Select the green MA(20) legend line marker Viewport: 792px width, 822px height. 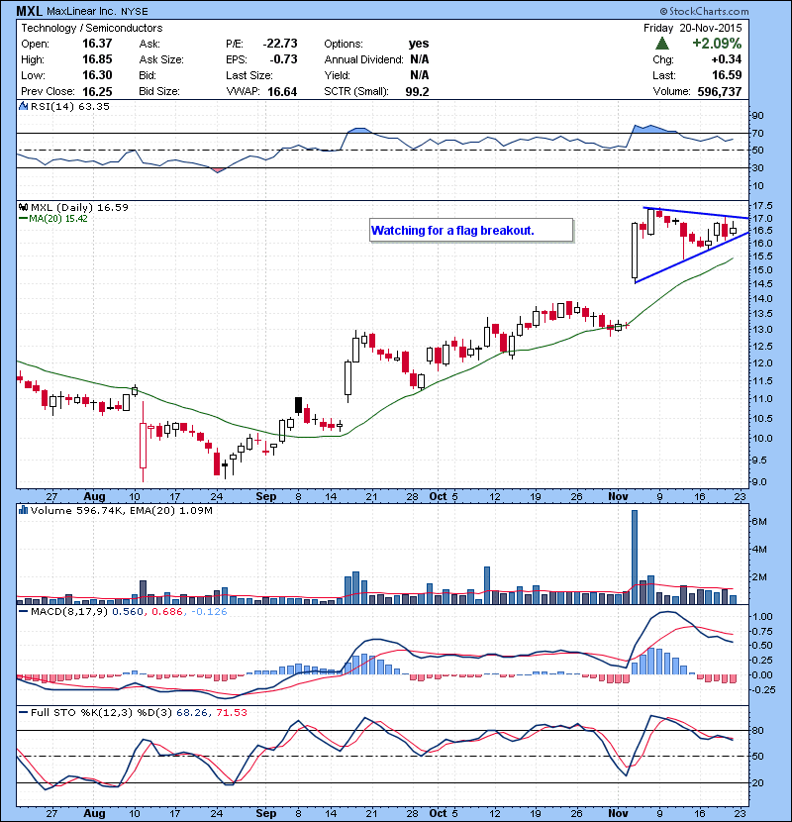[23, 219]
